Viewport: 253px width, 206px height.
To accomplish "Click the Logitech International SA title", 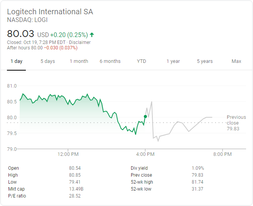I will coord(50,12).
